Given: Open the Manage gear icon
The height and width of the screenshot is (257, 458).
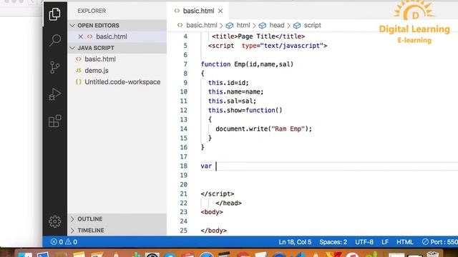Looking at the screenshot, I should click(54, 222).
